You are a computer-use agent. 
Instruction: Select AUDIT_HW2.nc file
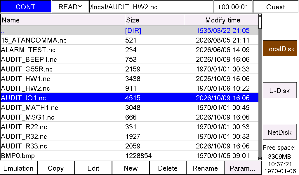coord(129,88)
